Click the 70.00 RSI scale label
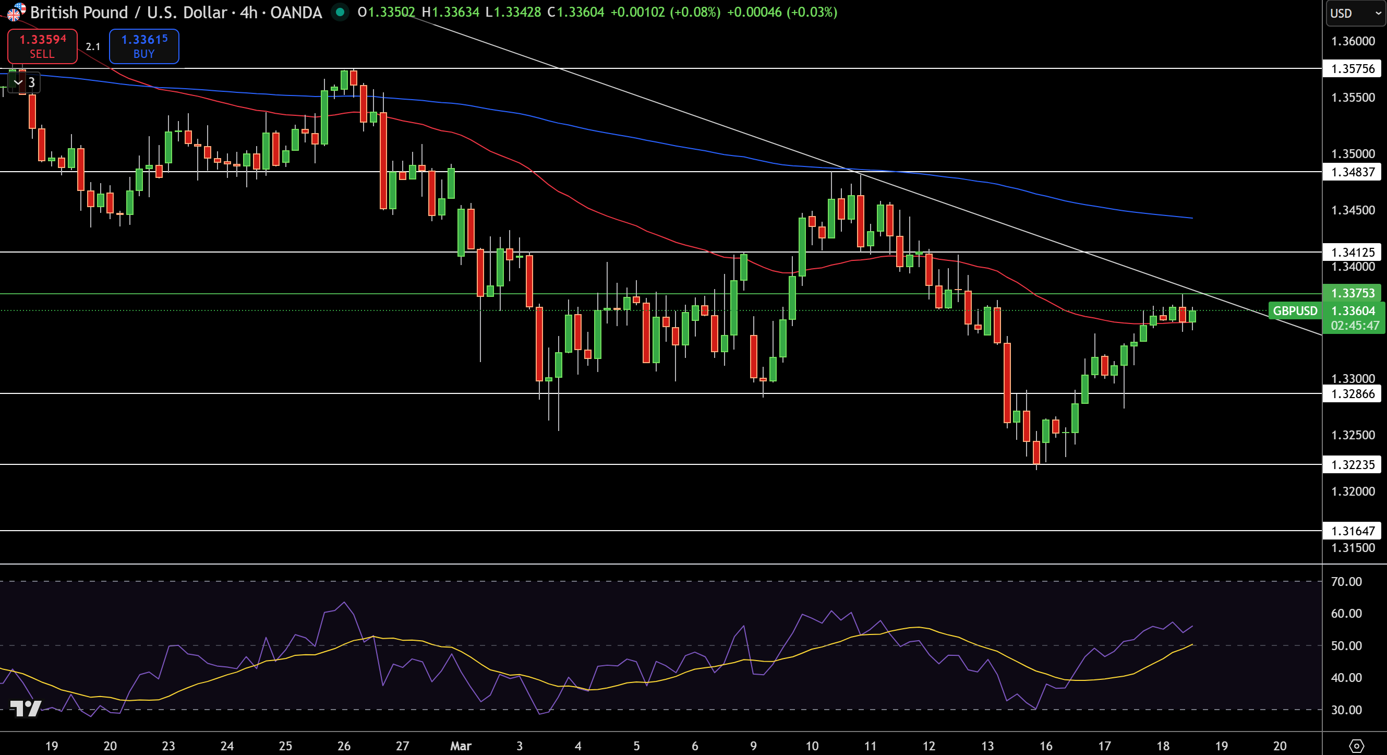The width and height of the screenshot is (1387, 755). [1346, 582]
